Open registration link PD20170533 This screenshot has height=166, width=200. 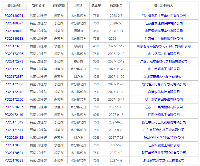(x=14, y=160)
